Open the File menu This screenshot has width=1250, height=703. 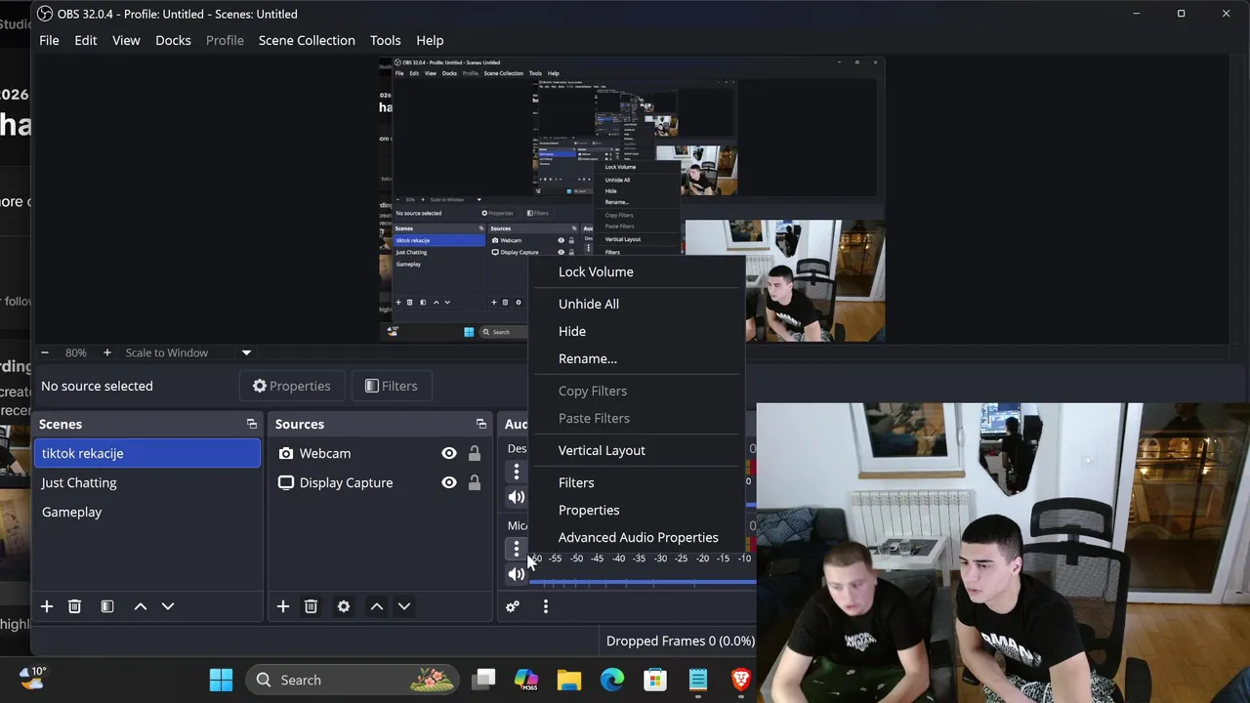(49, 40)
